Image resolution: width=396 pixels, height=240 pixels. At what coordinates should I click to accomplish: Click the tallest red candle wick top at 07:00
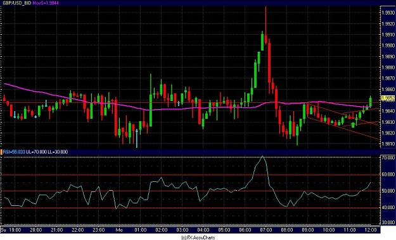click(x=265, y=8)
